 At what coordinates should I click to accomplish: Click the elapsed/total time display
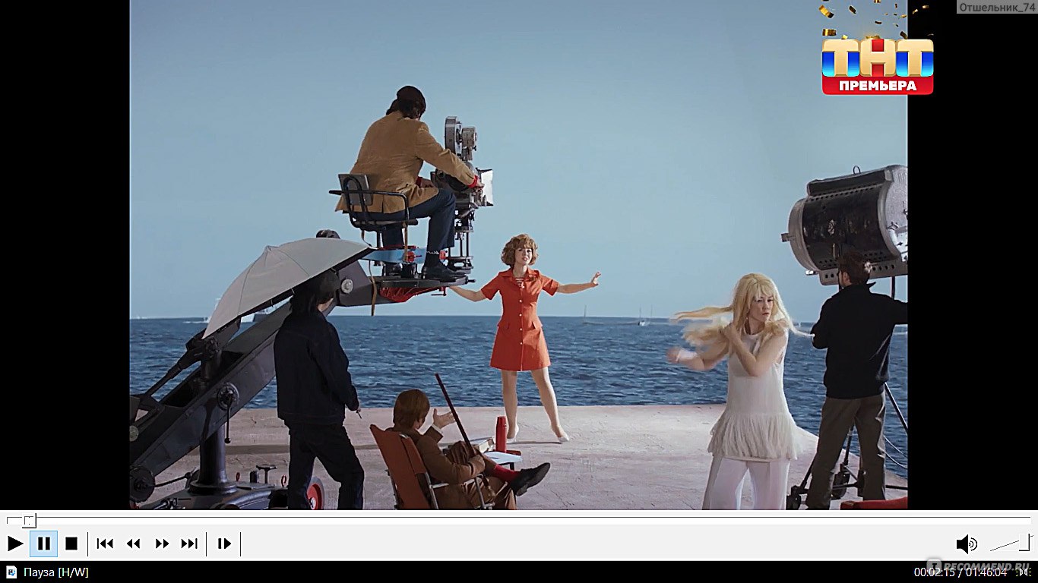pos(960,572)
